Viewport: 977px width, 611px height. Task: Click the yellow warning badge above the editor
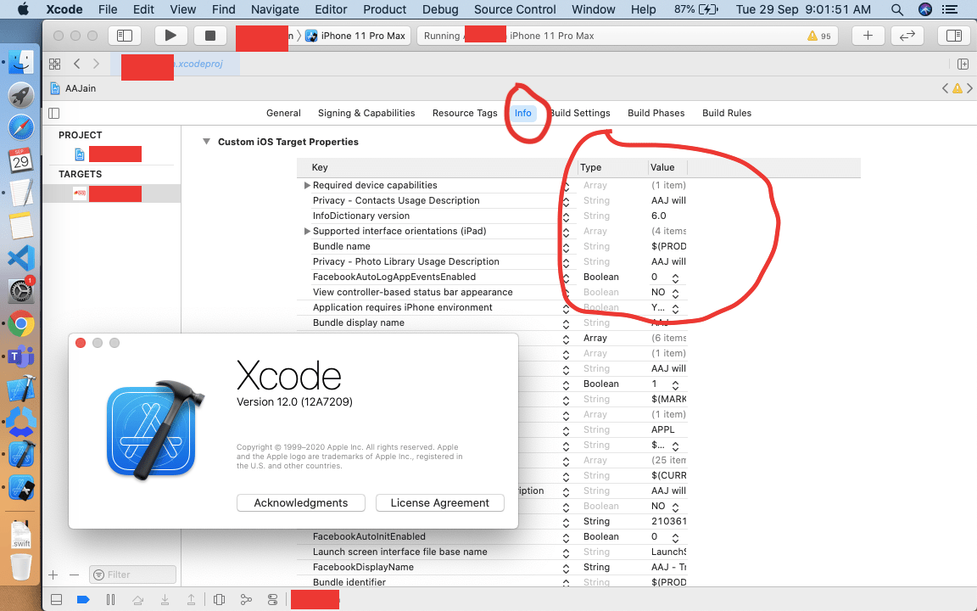[x=957, y=87]
